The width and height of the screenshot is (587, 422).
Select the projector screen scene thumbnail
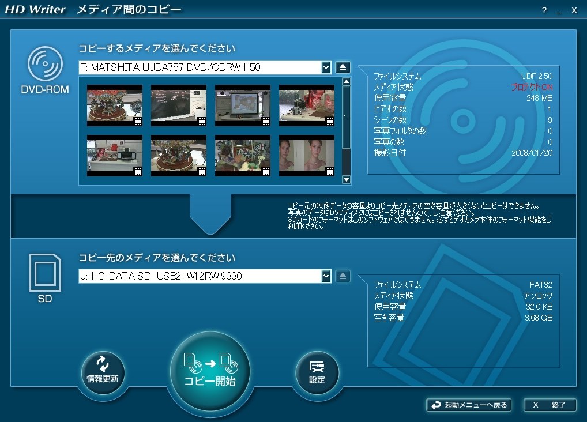[x=243, y=105]
